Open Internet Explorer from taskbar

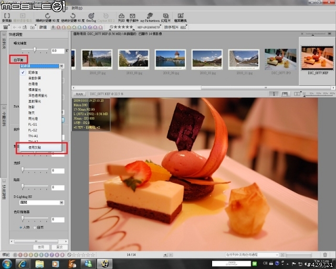pyautogui.click(x=22, y=264)
